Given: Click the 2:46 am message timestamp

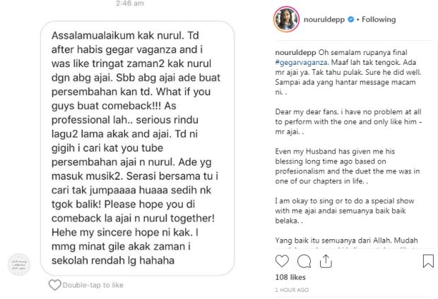Looking at the screenshot, I should [130, 4].
